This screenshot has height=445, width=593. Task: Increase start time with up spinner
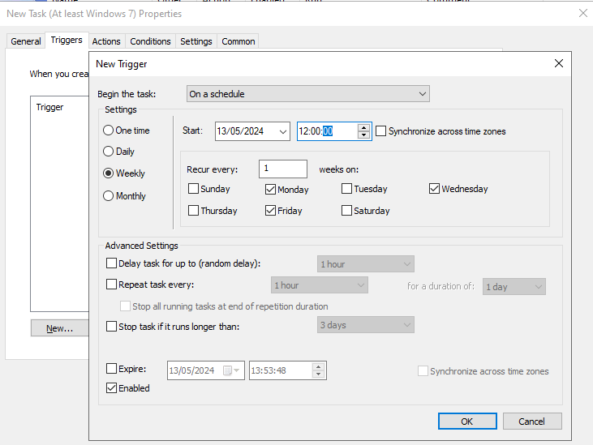(x=364, y=127)
